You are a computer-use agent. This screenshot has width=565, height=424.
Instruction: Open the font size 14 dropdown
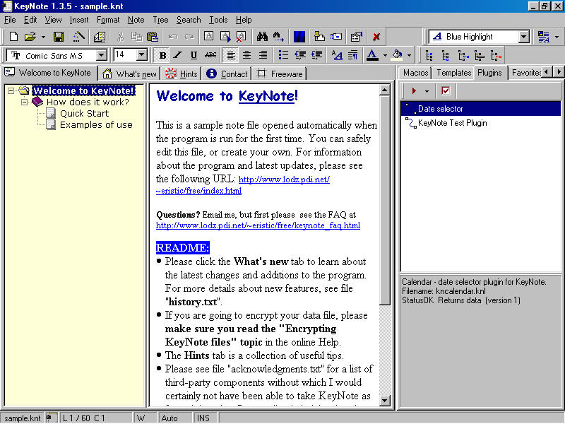142,55
